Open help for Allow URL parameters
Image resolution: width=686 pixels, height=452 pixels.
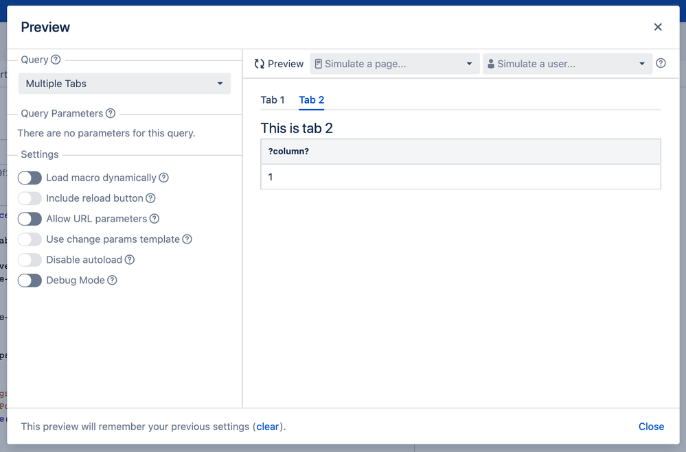[155, 219]
